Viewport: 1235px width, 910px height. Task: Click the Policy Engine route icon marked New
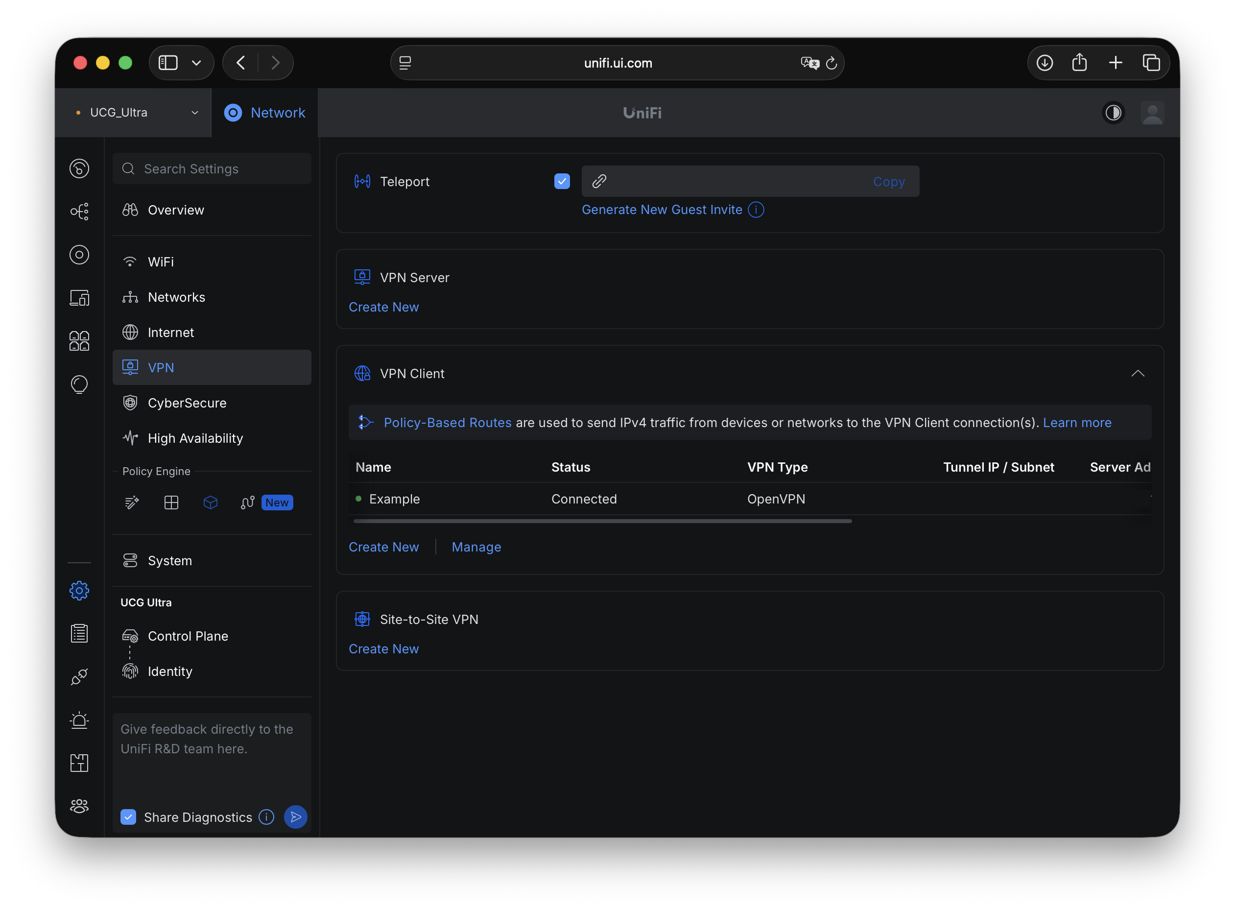point(248,503)
